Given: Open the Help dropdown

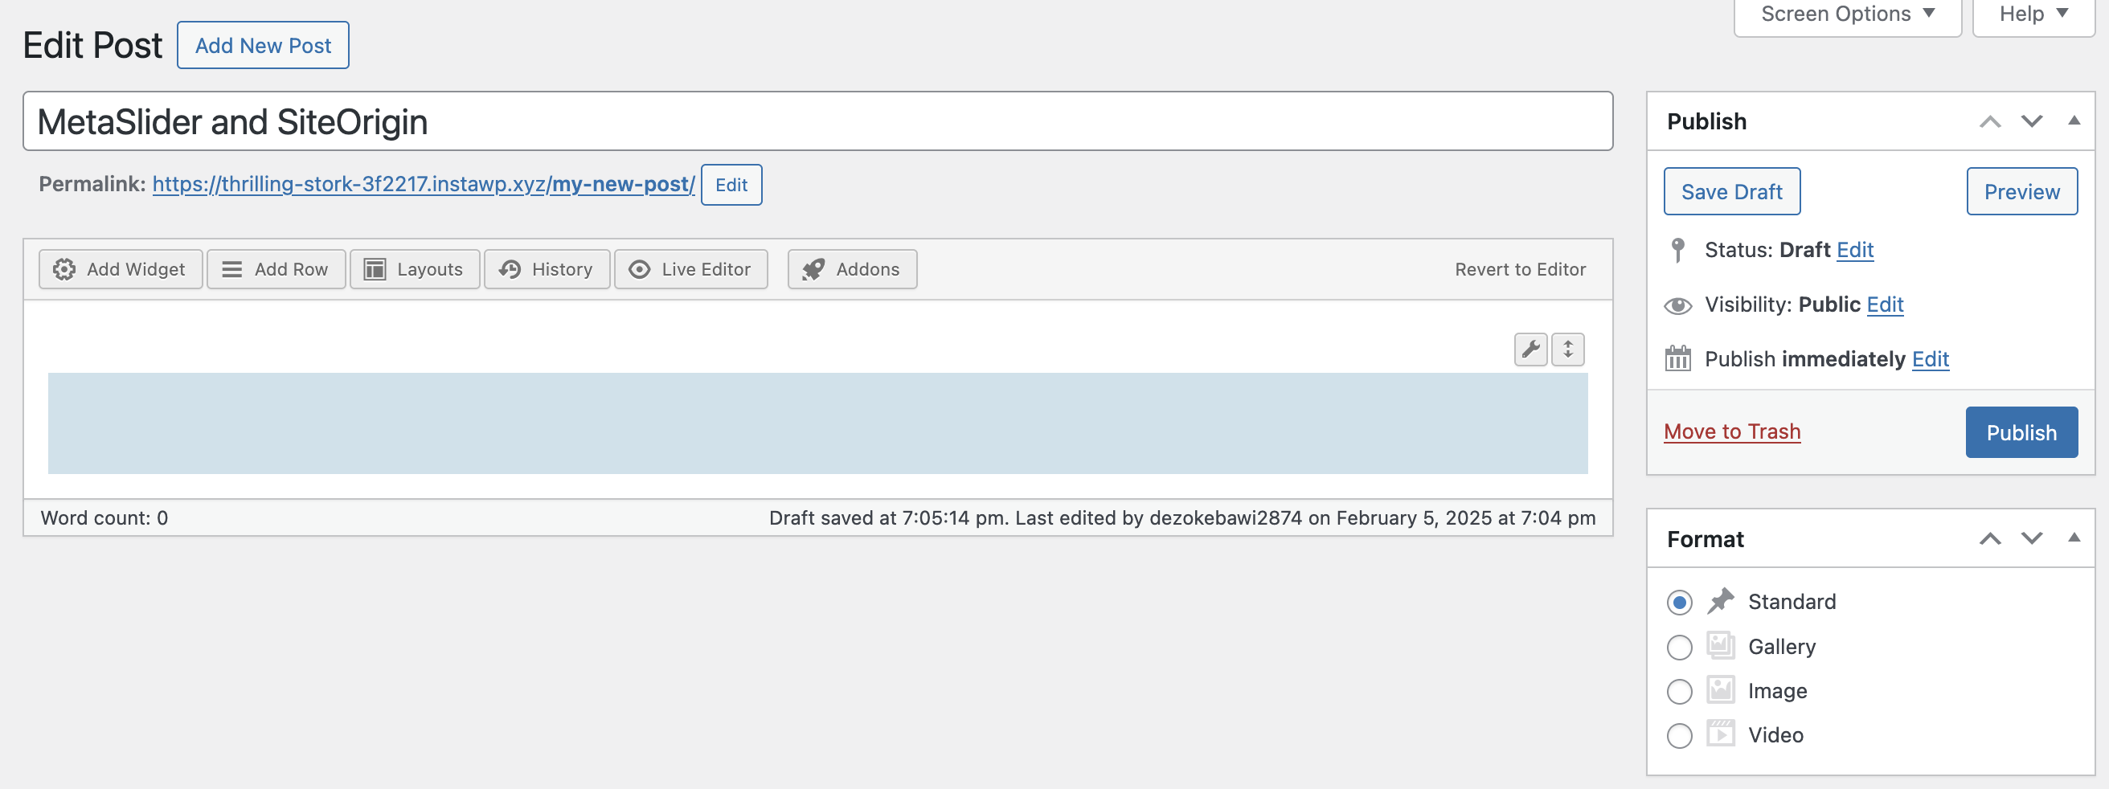Looking at the screenshot, I should (2033, 14).
